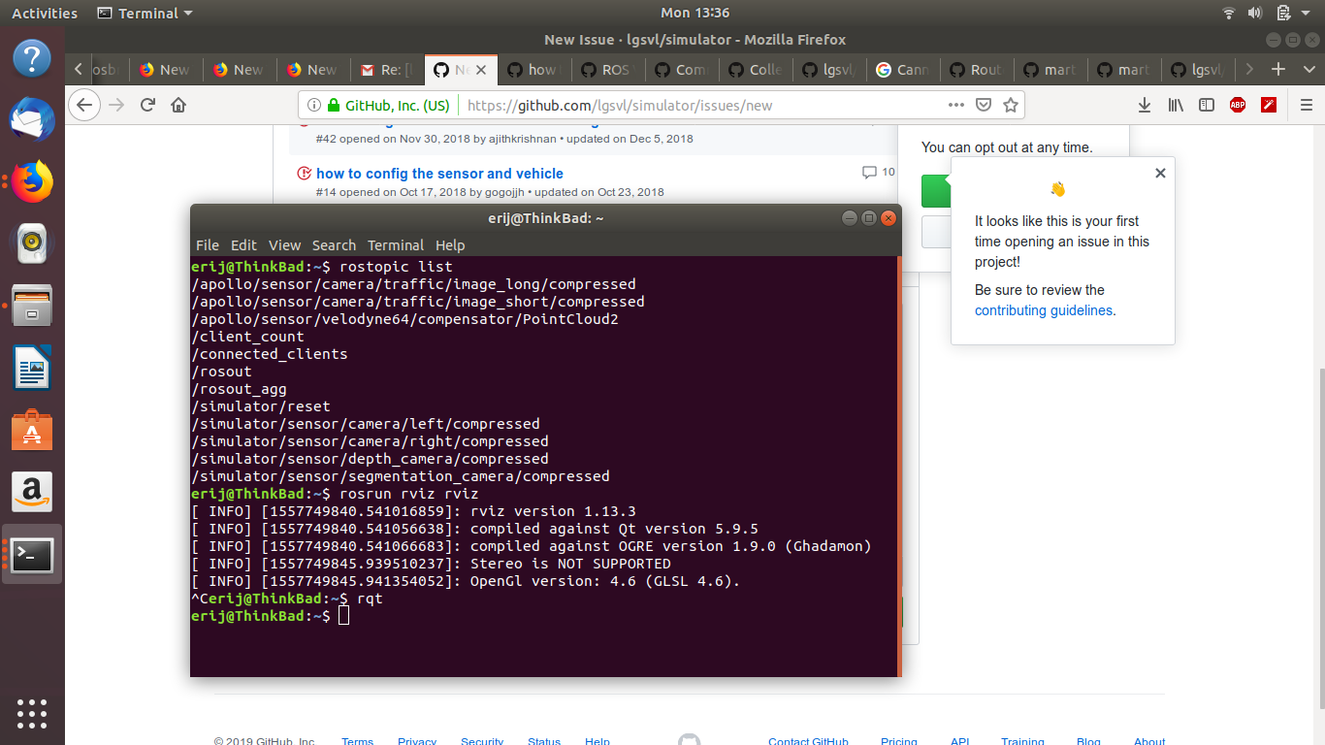Go to the Firefox home page
The image size is (1325, 745).
click(178, 105)
